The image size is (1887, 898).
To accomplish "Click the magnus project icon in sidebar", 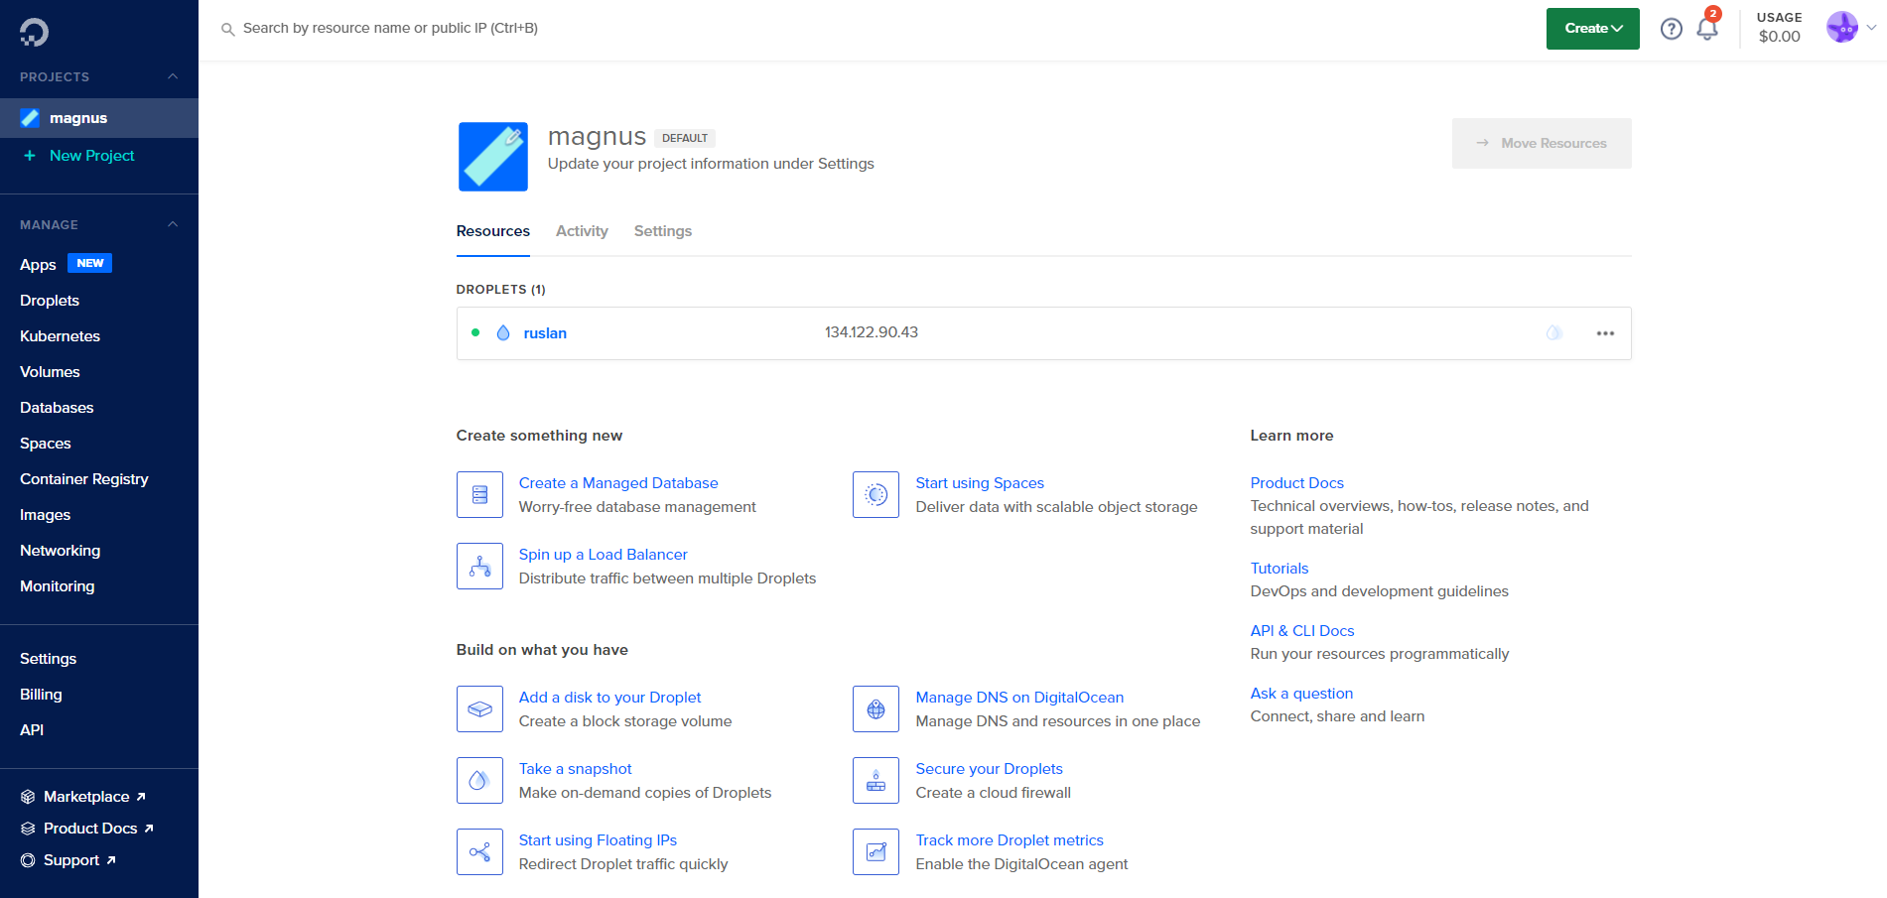I will coord(30,118).
